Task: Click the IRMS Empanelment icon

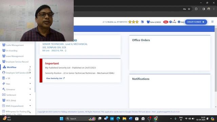Action: 4,106
